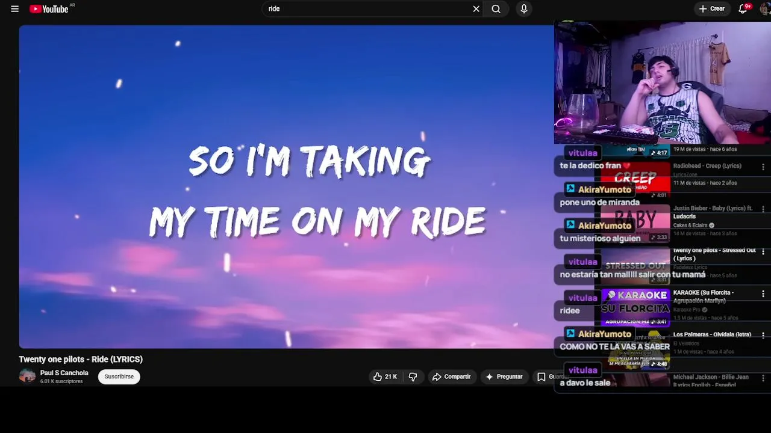
Task: Open options menu for Stressed Out video
Action: pos(763,251)
